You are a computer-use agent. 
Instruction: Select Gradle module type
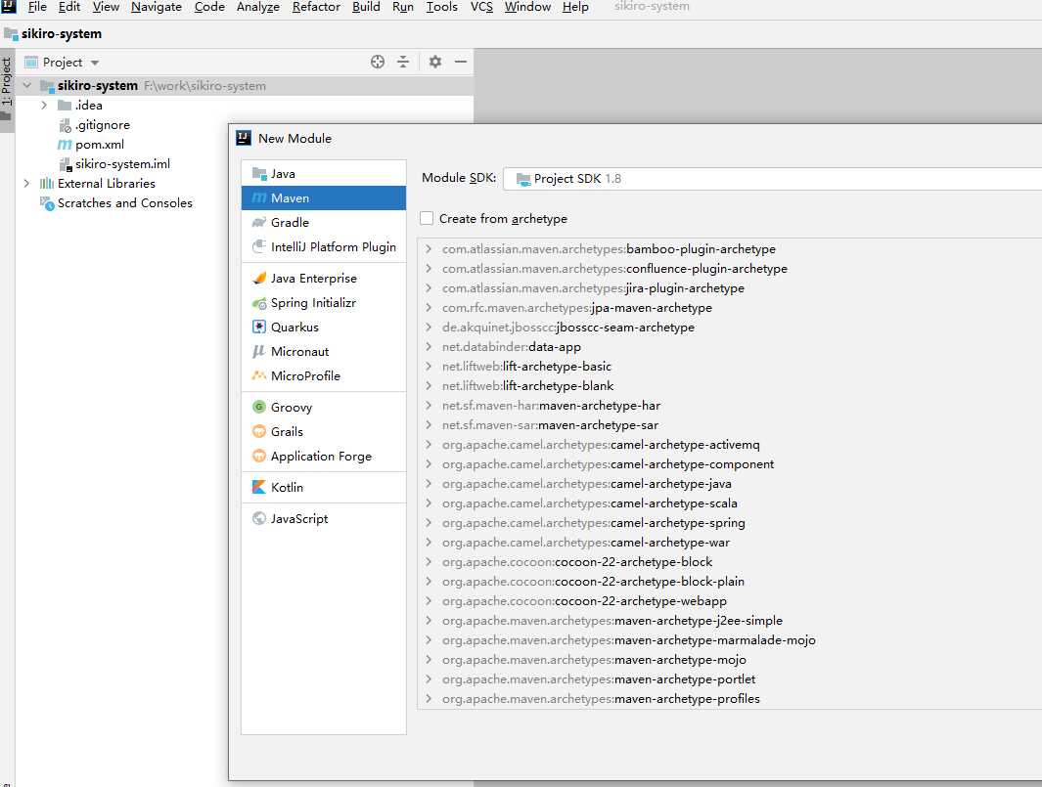[324, 223]
